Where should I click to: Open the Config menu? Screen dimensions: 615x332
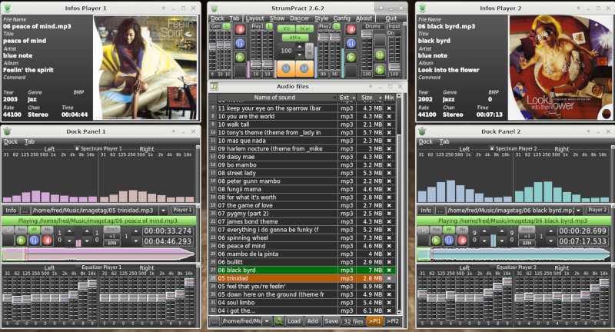(x=341, y=18)
